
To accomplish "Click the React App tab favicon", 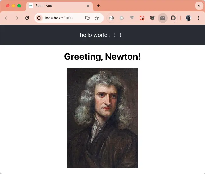I will point(31,6).
